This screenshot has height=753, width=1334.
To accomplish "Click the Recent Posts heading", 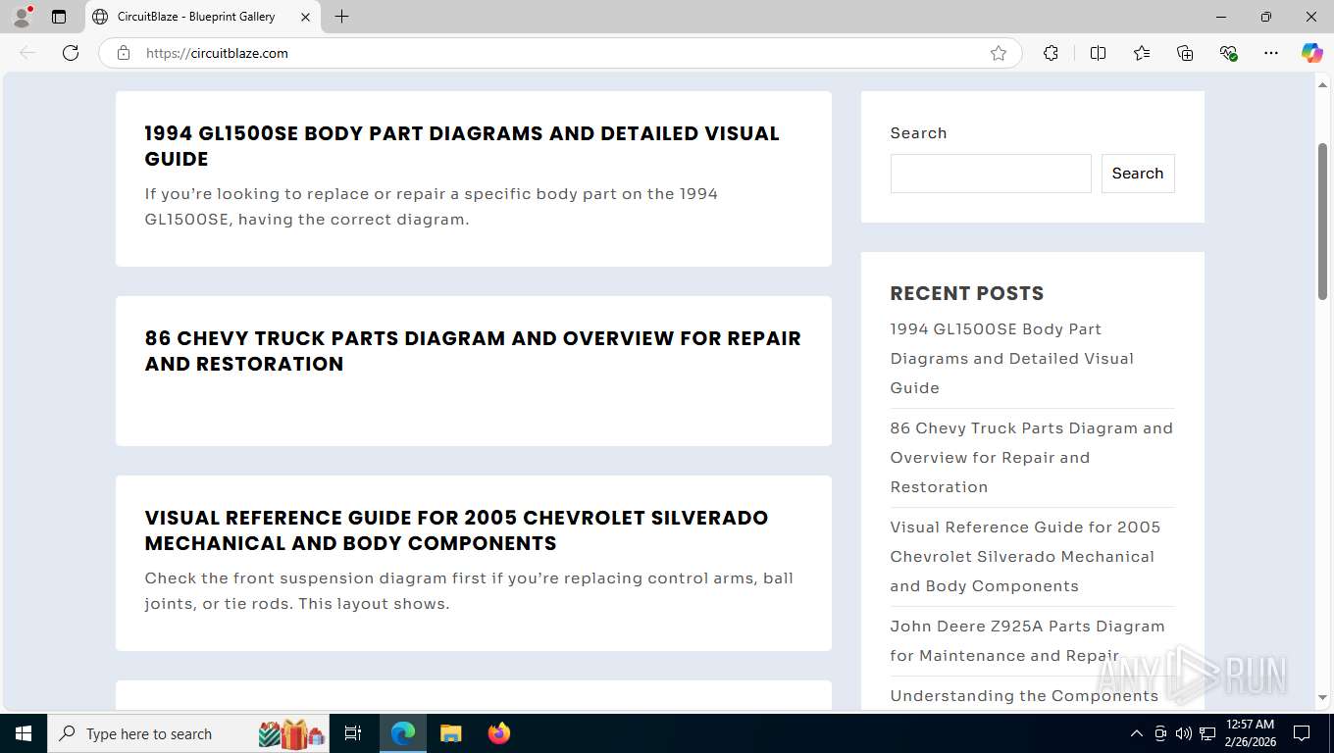I will point(967,293).
